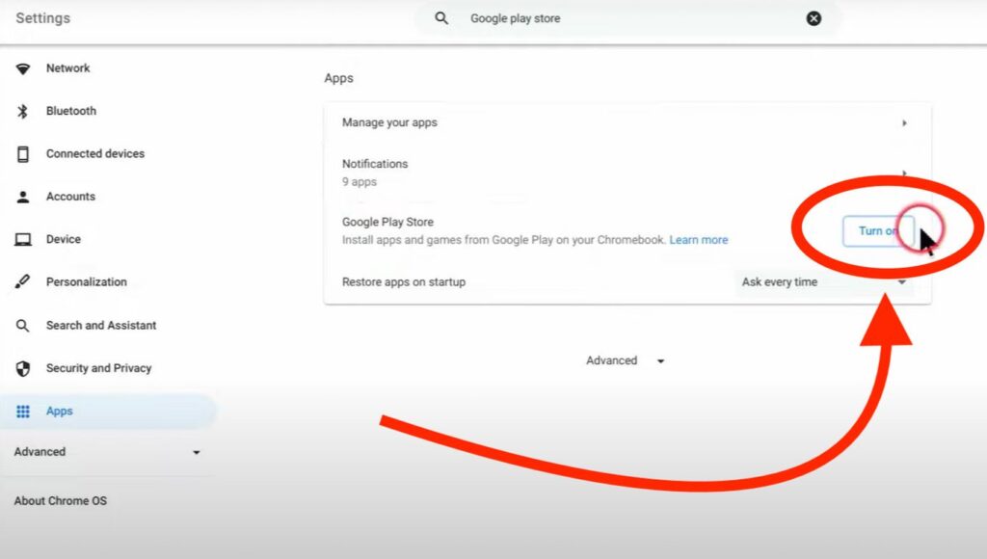Select About Chrome OS in sidebar
Screen dimensions: 987x559
pos(61,501)
